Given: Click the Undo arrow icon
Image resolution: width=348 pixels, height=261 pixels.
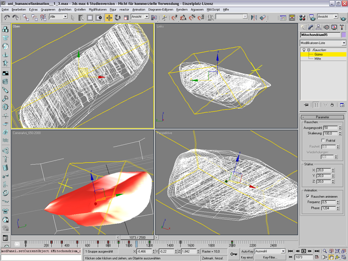Looking at the screenshot, I should pyautogui.click(x=7, y=17).
